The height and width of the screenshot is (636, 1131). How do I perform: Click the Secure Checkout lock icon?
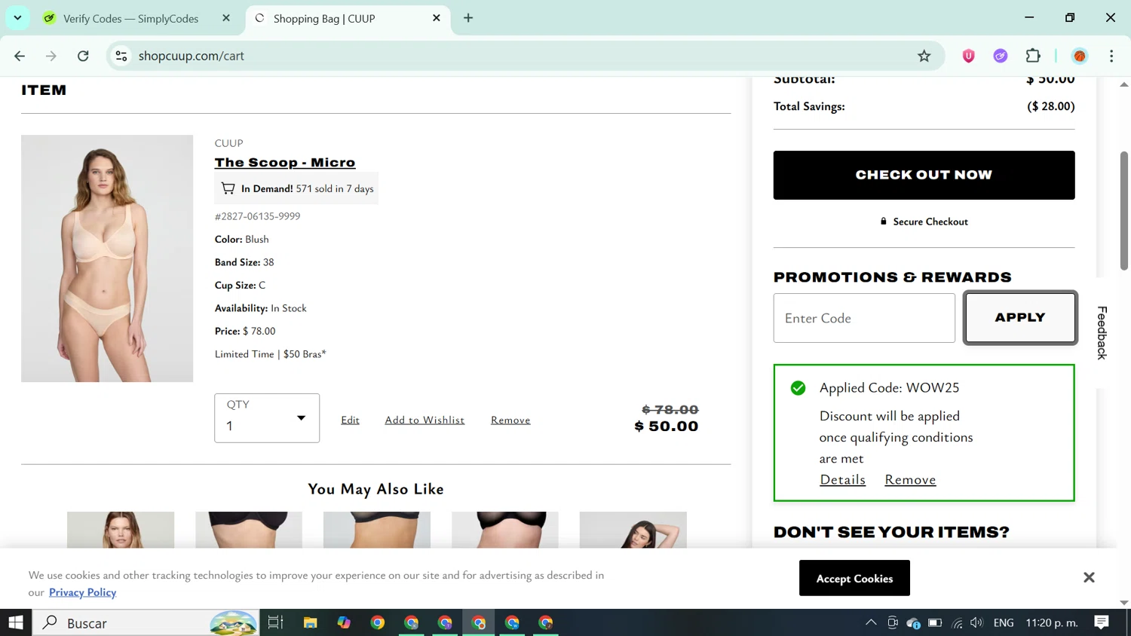[x=884, y=222]
